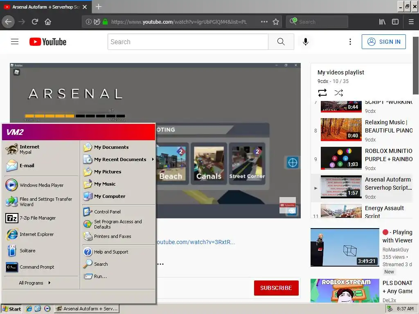Image resolution: width=419 pixels, height=314 pixels.
Task: Click the page vertical scrollbar
Action: 416,66
